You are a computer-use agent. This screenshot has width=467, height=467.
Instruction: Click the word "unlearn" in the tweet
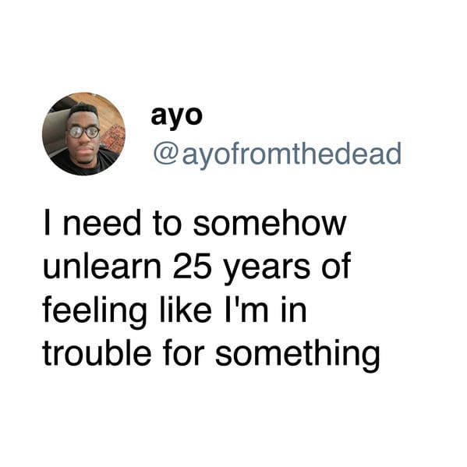tap(102, 265)
